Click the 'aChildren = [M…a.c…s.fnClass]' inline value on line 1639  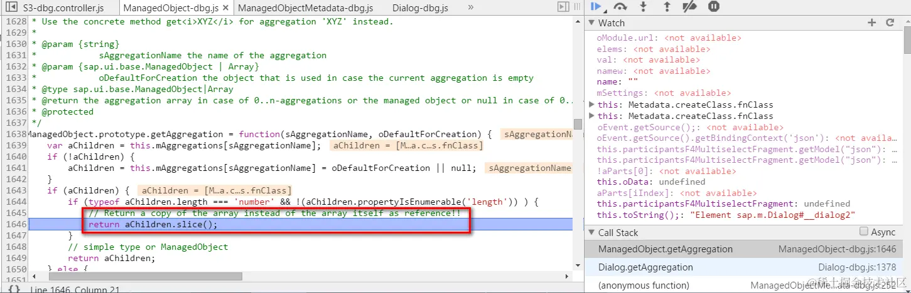click(407, 145)
